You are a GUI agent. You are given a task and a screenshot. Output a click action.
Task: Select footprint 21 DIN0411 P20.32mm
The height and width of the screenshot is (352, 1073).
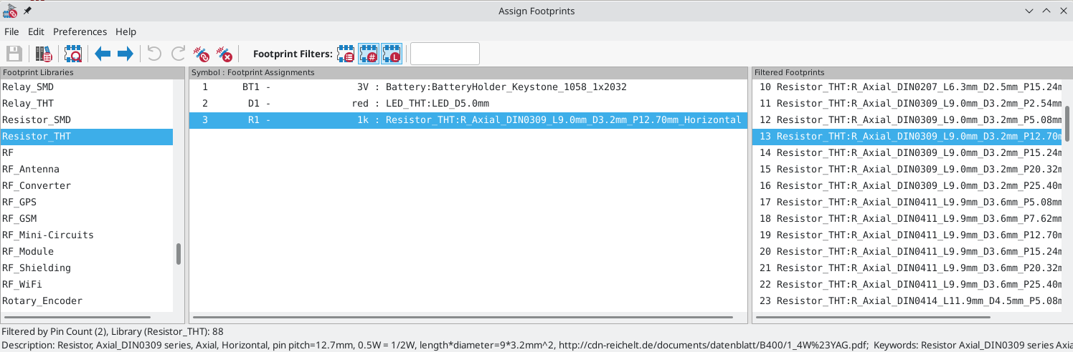tap(907, 268)
